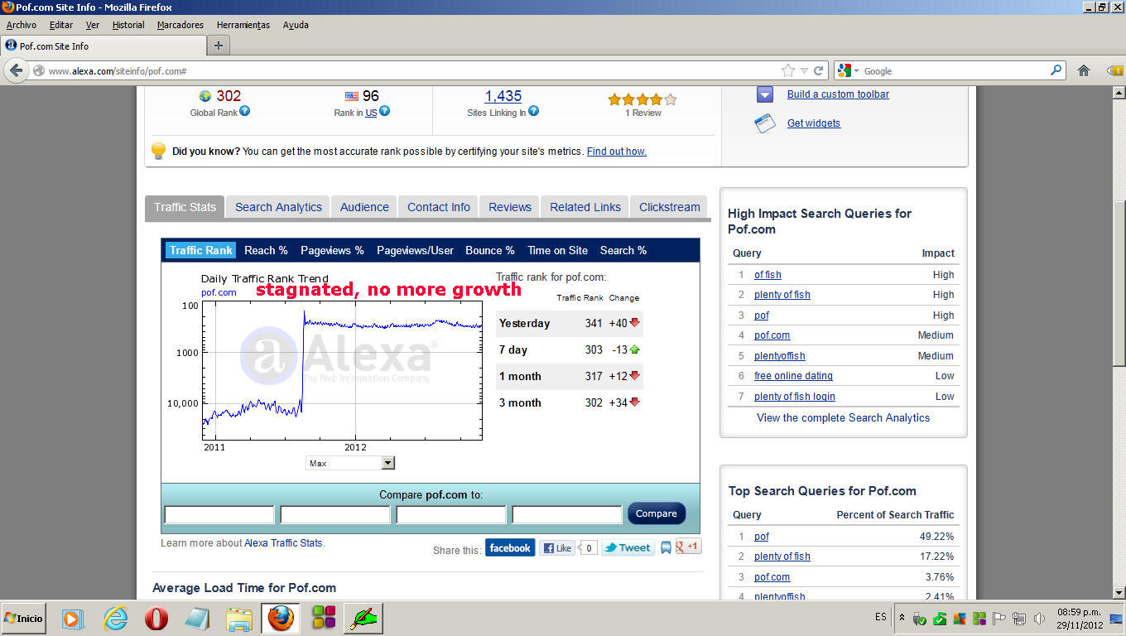
Task: Click the Build a custom toolbar icon
Action: (x=765, y=94)
